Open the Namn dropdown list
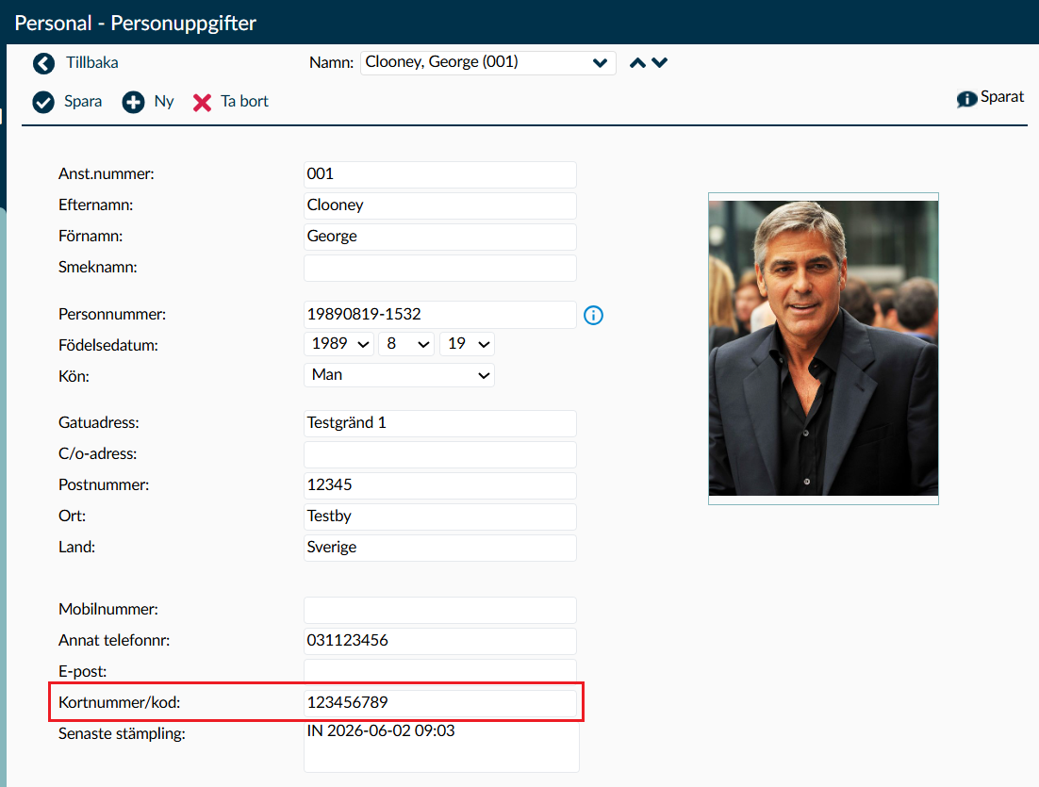The image size is (1039, 787). pos(488,63)
